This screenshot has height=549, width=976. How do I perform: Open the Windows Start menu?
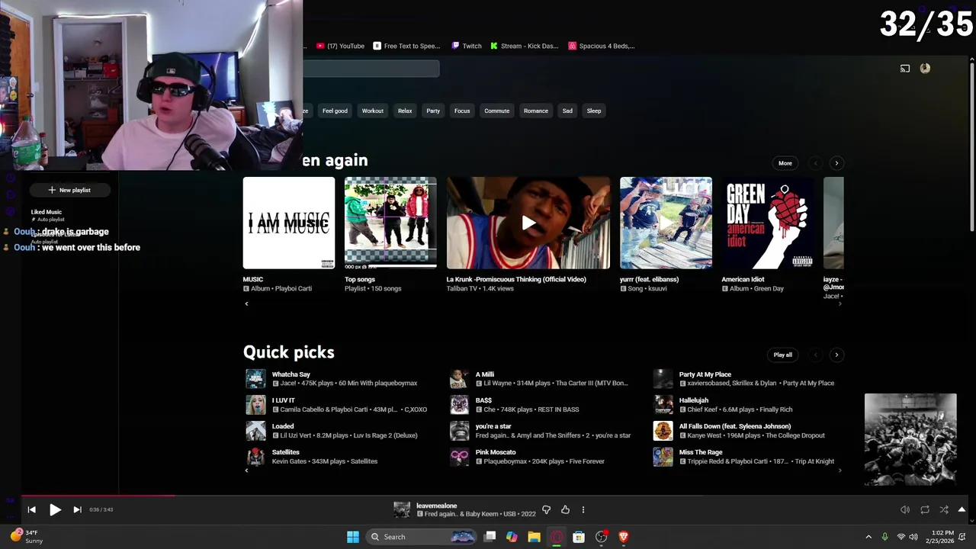pyautogui.click(x=353, y=537)
